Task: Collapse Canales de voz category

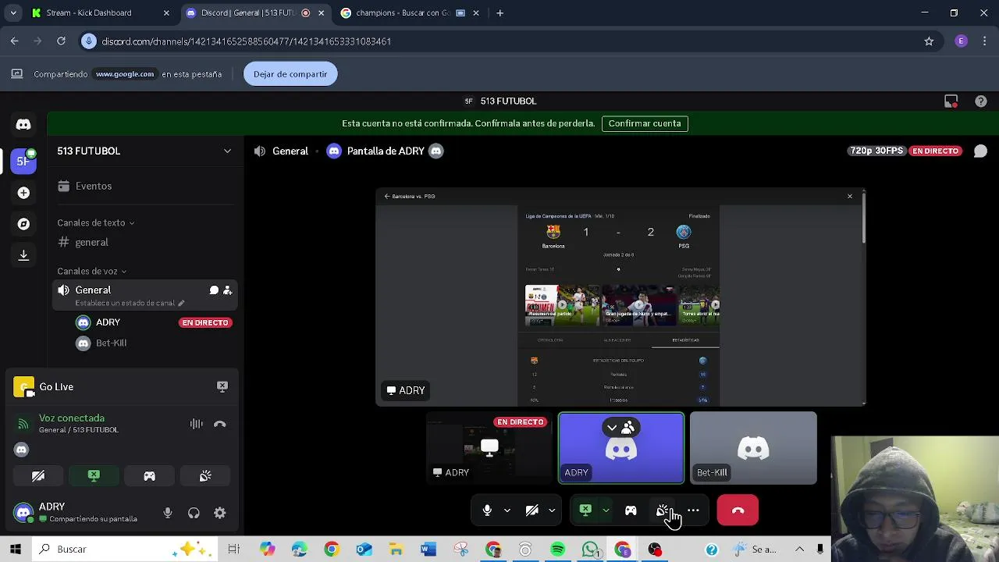Action: (x=91, y=272)
